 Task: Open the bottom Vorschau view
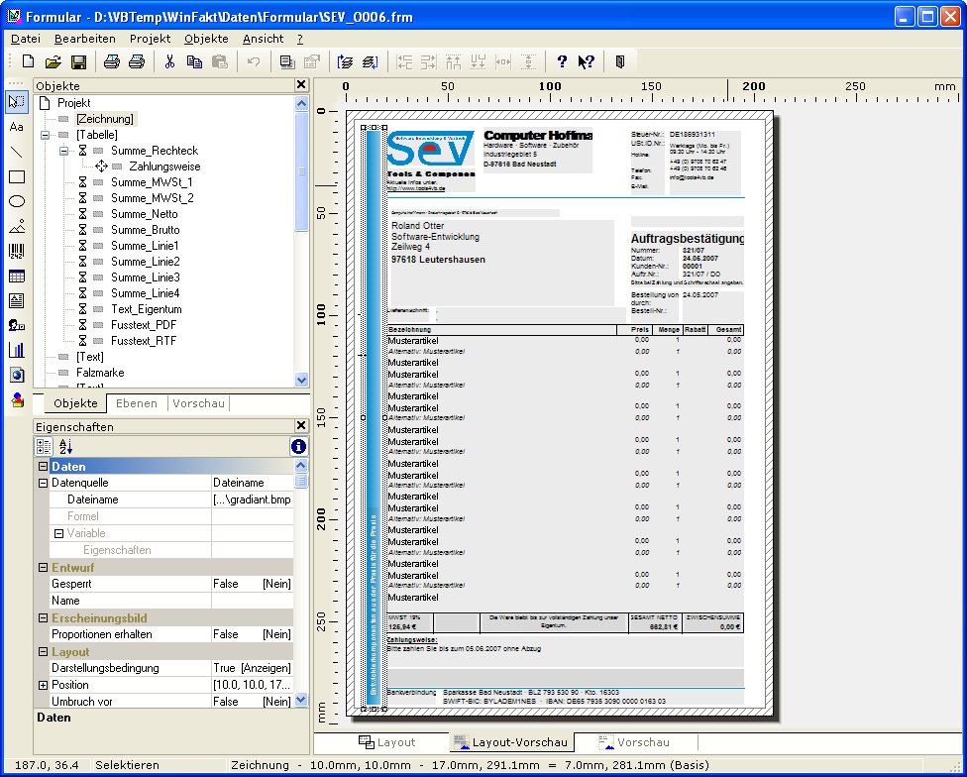[635, 742]
